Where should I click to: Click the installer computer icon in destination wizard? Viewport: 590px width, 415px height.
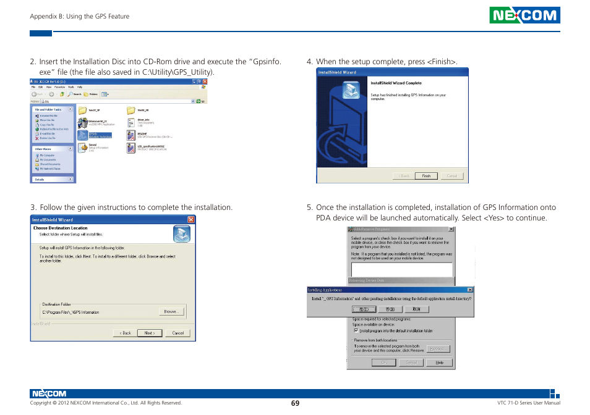[182, 233]
